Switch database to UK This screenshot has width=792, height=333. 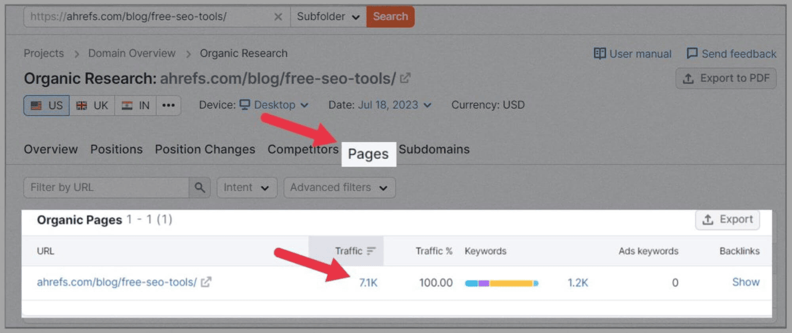pos(92,105)
